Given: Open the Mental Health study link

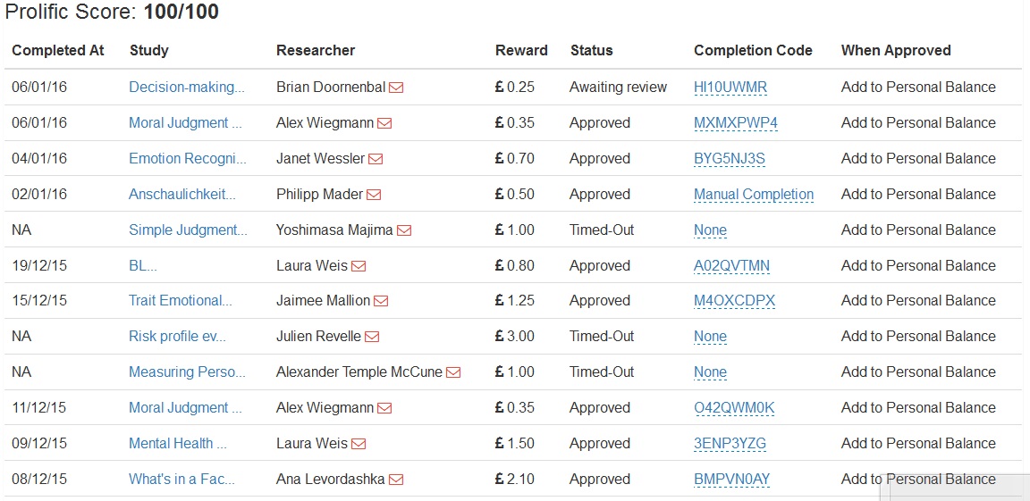Looking at the screenshot, I should [177, 443].
